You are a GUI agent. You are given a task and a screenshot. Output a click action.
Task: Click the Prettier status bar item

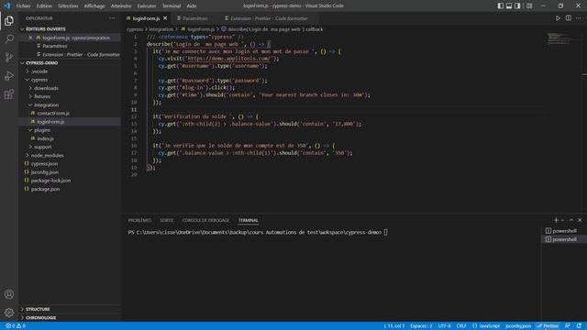(x=548, y=326)
